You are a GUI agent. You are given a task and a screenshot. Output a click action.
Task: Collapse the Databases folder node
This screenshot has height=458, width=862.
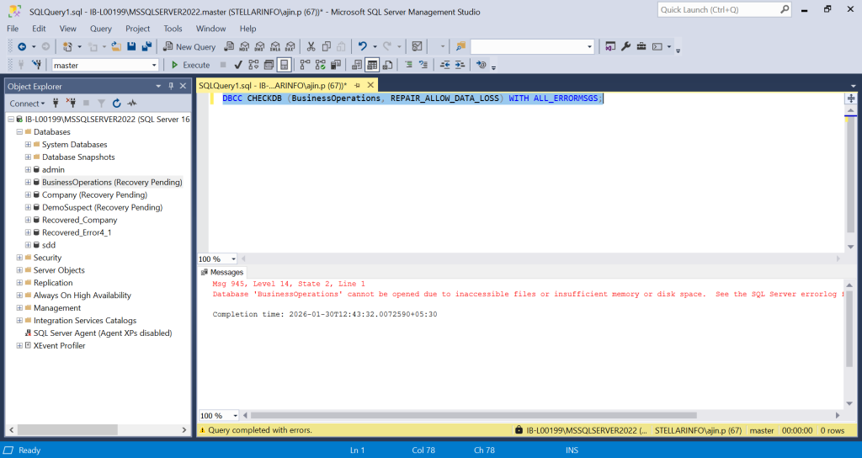(19, 132)
